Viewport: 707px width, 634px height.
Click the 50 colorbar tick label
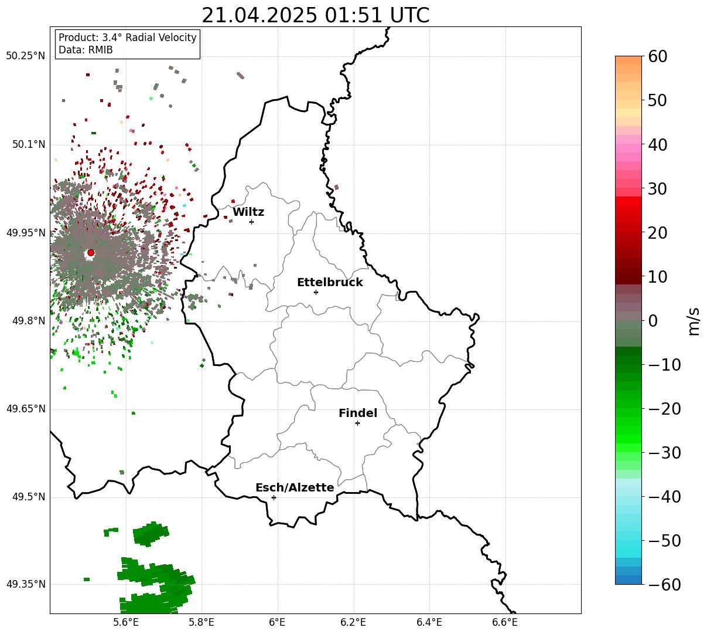click(657, 100)
